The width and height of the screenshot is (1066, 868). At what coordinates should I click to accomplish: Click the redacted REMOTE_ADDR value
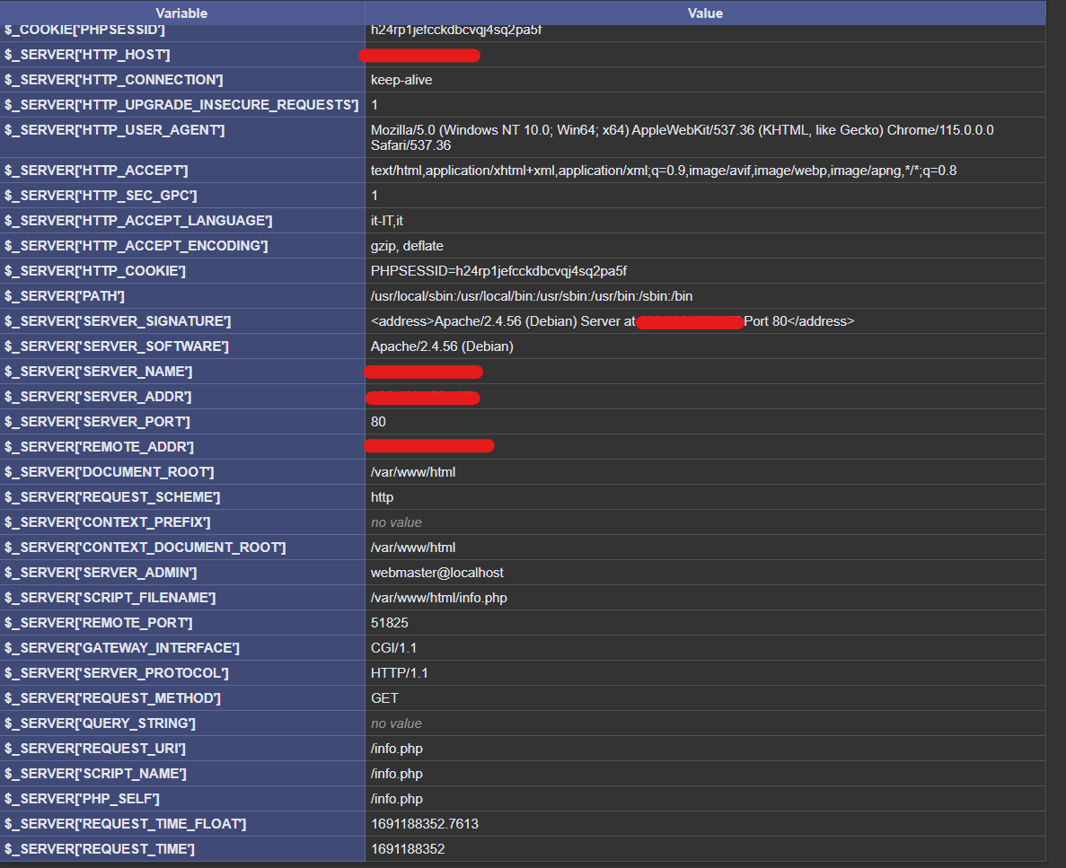pos(429,445)
